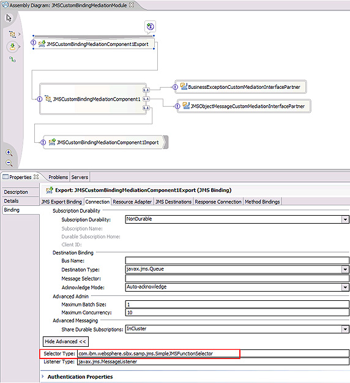Select BusinessExceptionCustomMediationInterfacePartner label
This screenshot has height=383, width=350.
coord(244,87)
